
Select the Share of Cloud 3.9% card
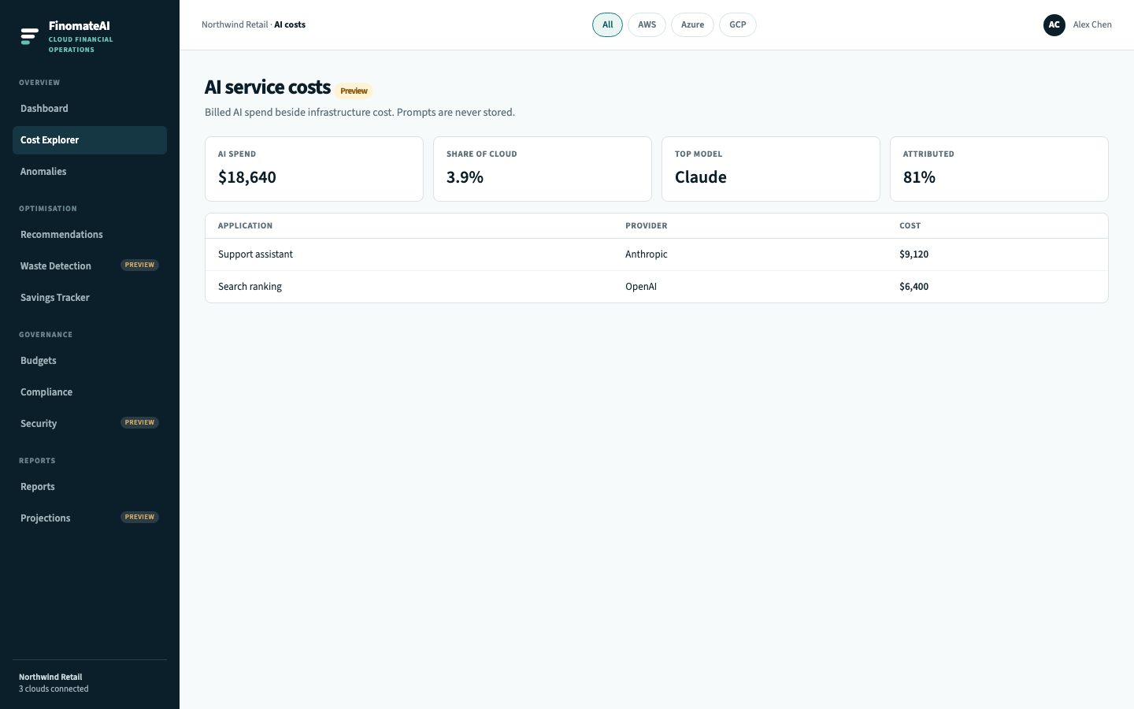[543, 169]
